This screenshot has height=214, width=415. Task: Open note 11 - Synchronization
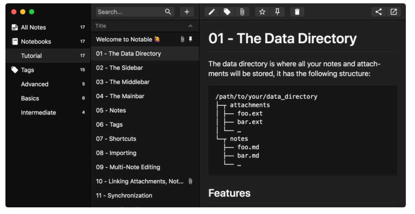coord(145,196)
